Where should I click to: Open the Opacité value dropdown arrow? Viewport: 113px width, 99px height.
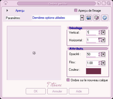[103, 54]
